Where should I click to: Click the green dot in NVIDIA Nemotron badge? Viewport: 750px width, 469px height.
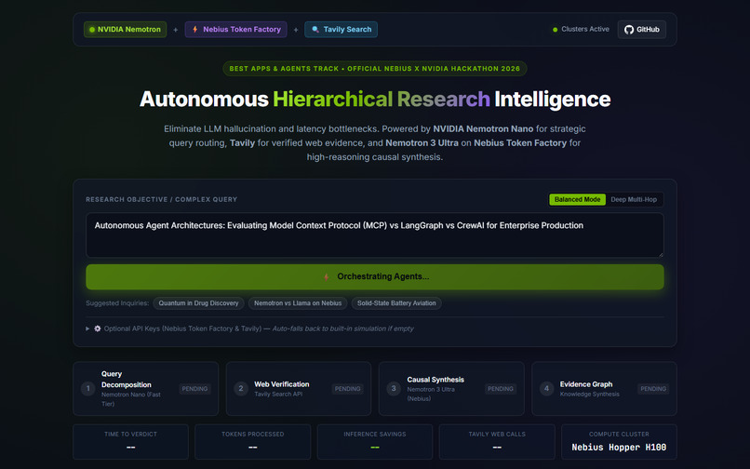pyautogui.click(x=92, y=30)
